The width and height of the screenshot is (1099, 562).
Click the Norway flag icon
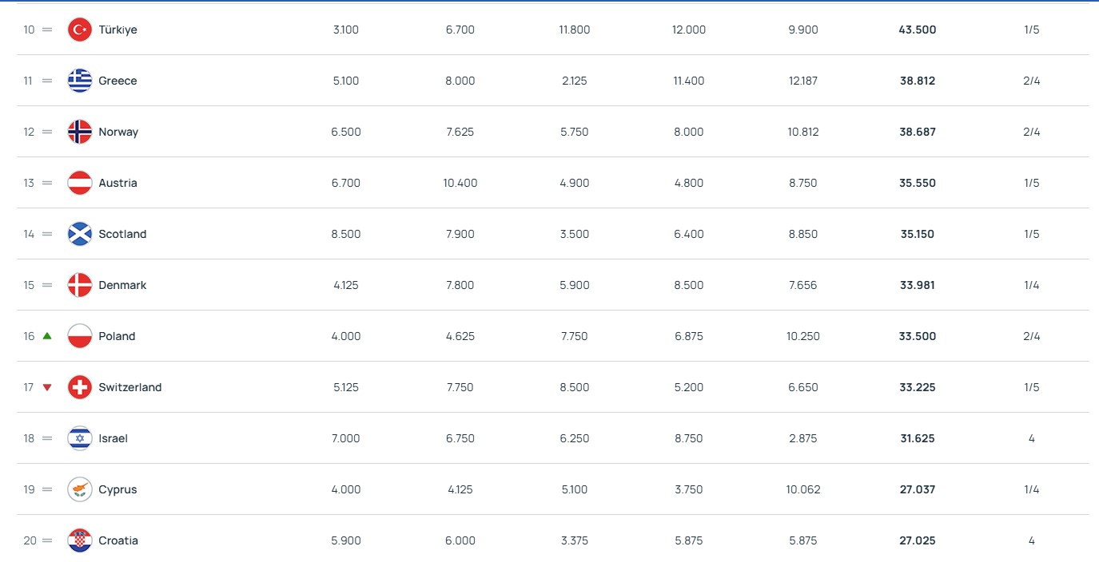pos(80,132)
